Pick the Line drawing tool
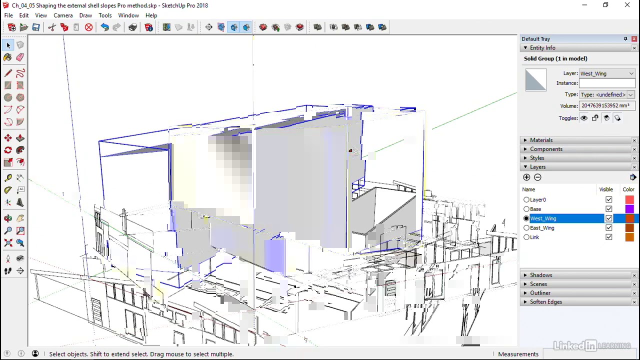This screenshot has height=360, width=640. click(x=8, y=73)
